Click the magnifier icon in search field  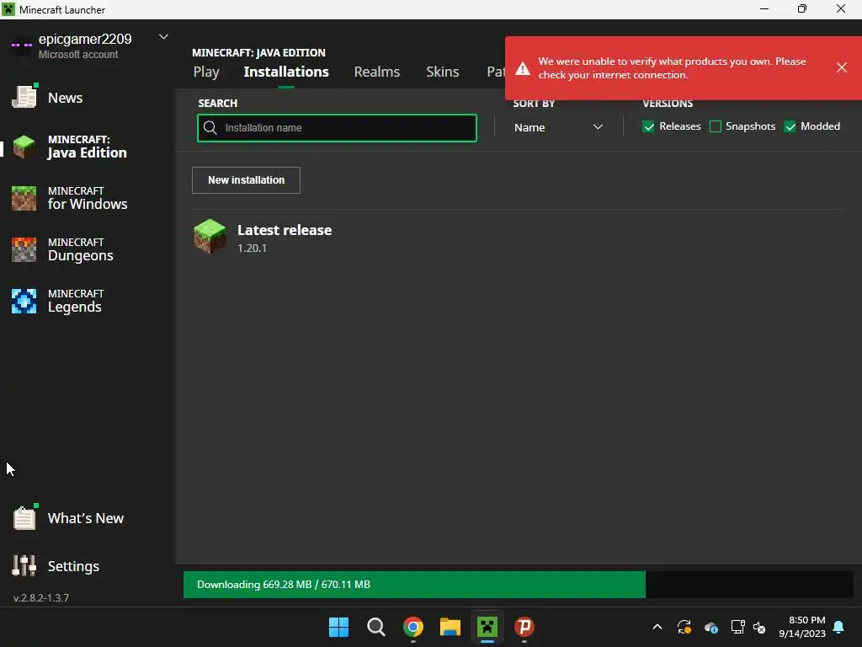(x=210, y=128)
